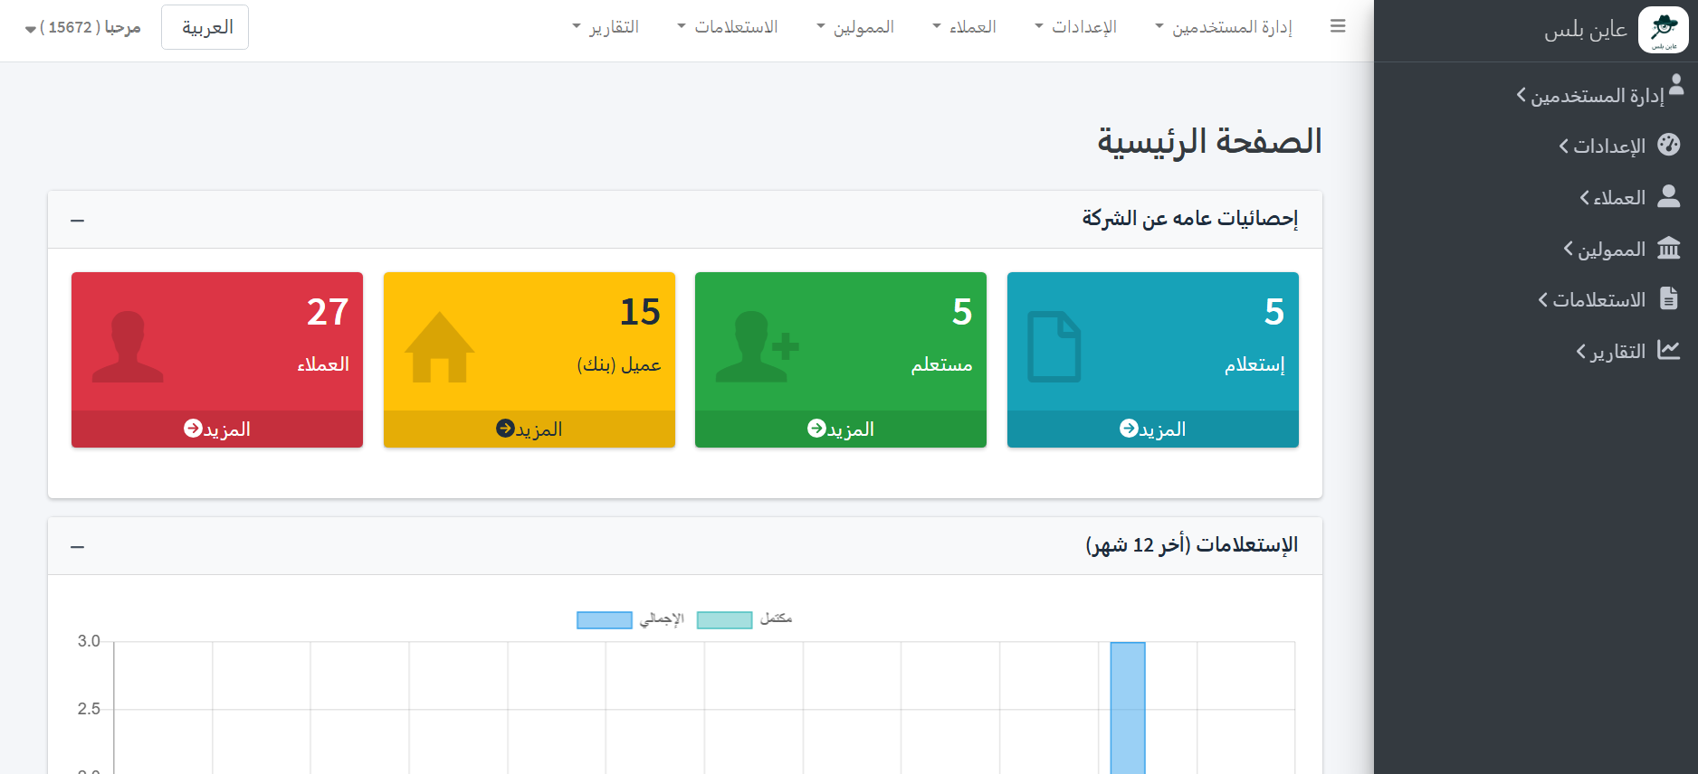Click the house icon on عميل (بنك) card
The height and width of the screenshot is (774, 1698).
coord(439,347)
